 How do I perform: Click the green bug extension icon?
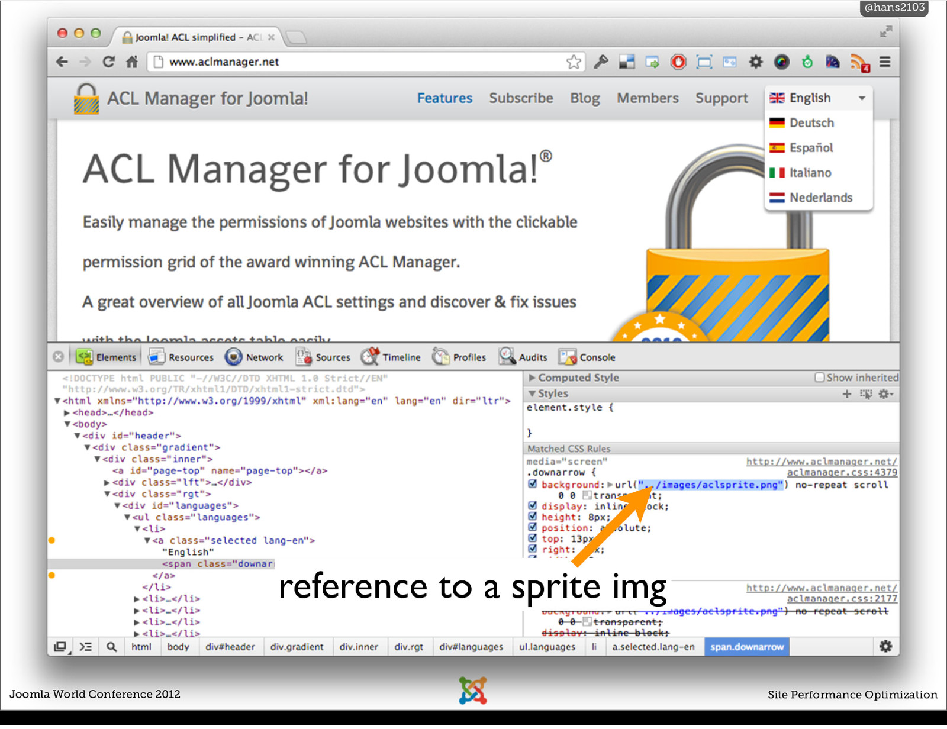click(x=807, y=62)
